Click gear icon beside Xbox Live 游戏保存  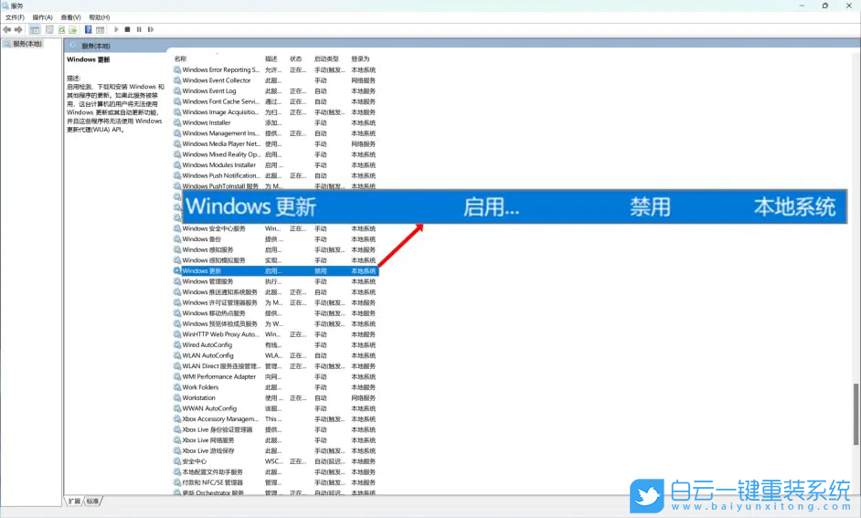[177, 450]
